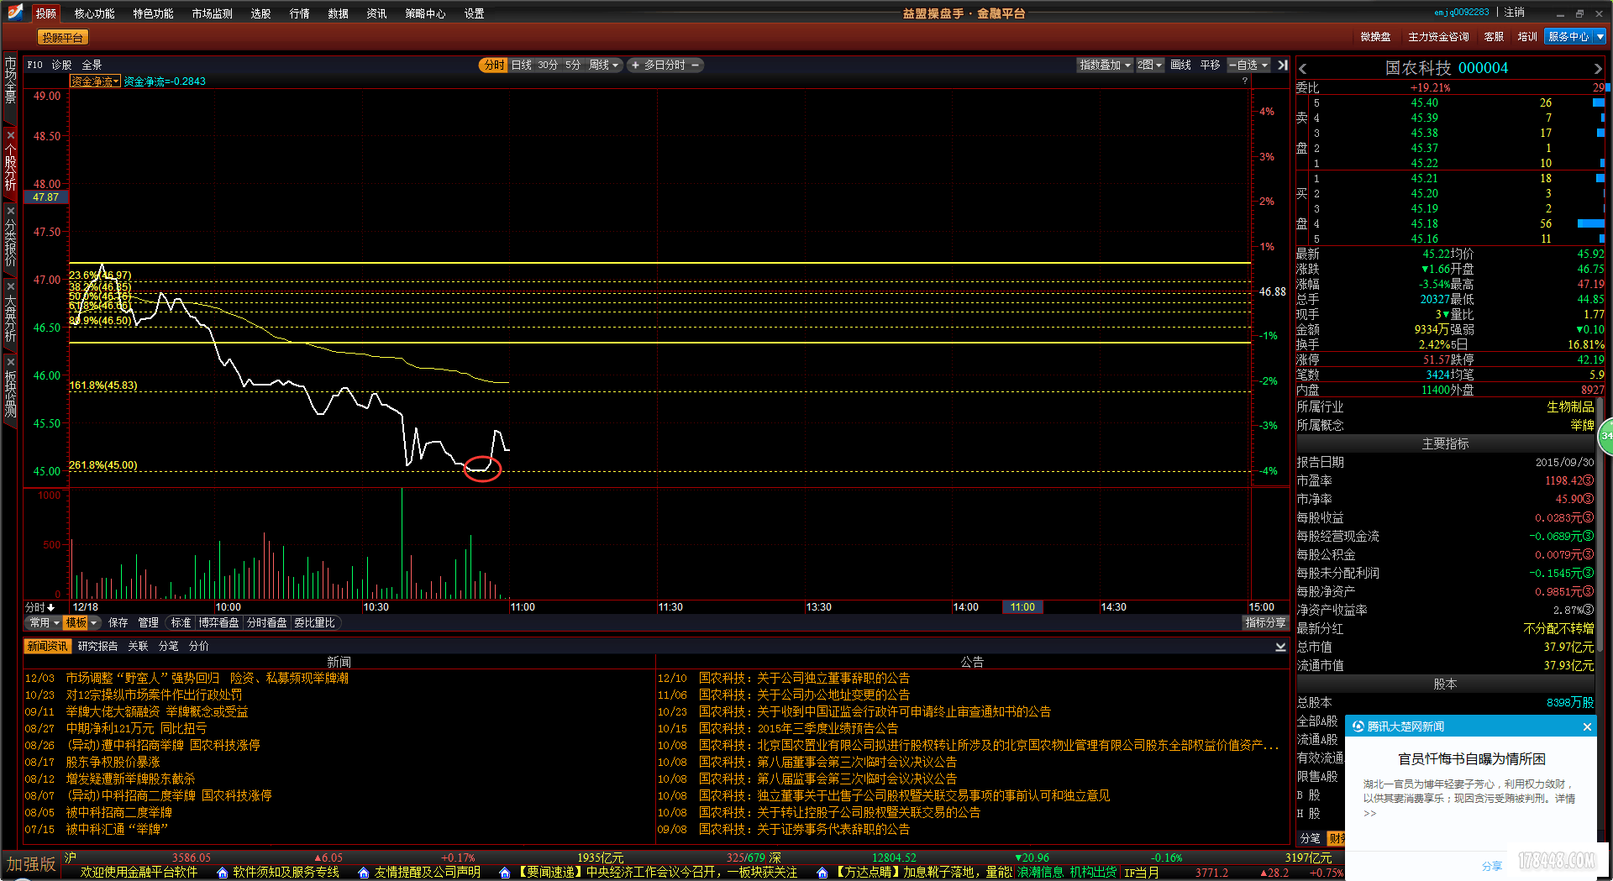Viewport: 1613px width, 881px height.
Task: Open the 自选 dropdown
Action: (1249, 65)
